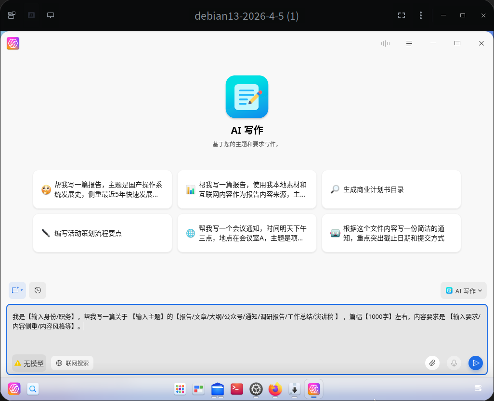Click the display icon in the VM toolbar

50,15
